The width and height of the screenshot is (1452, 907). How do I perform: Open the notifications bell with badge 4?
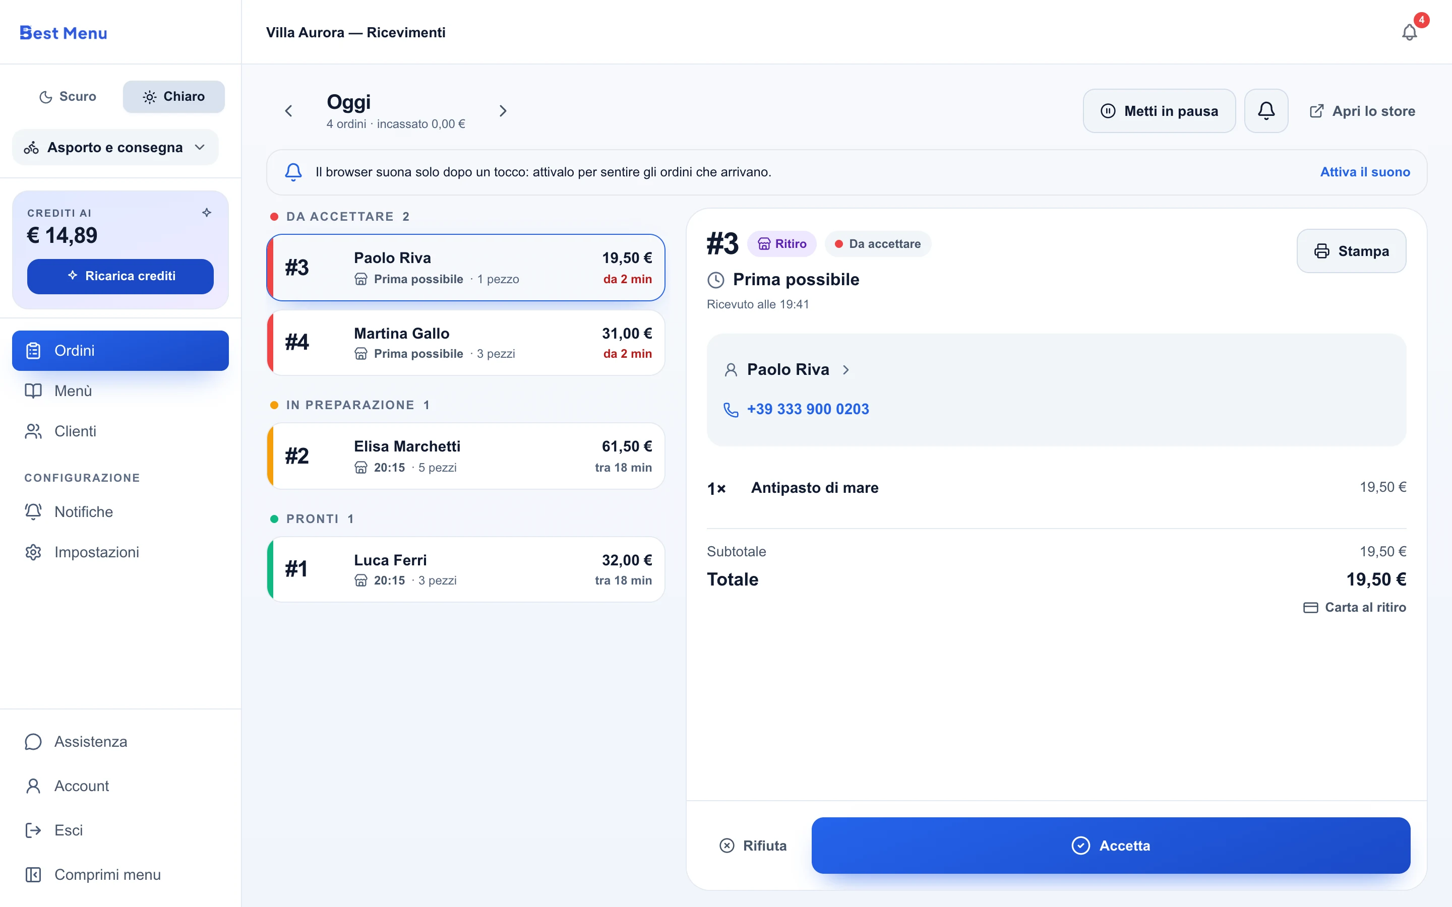[1410, 32]
